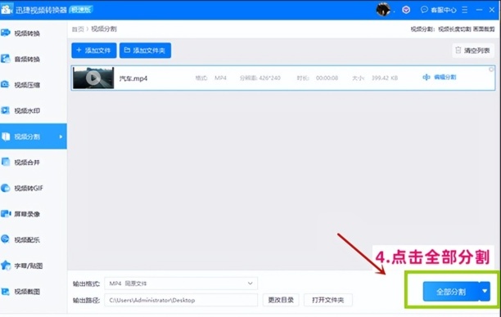Click the 视频分割 breadcrumb text
The image size is (501, 317).
[104, 29]
